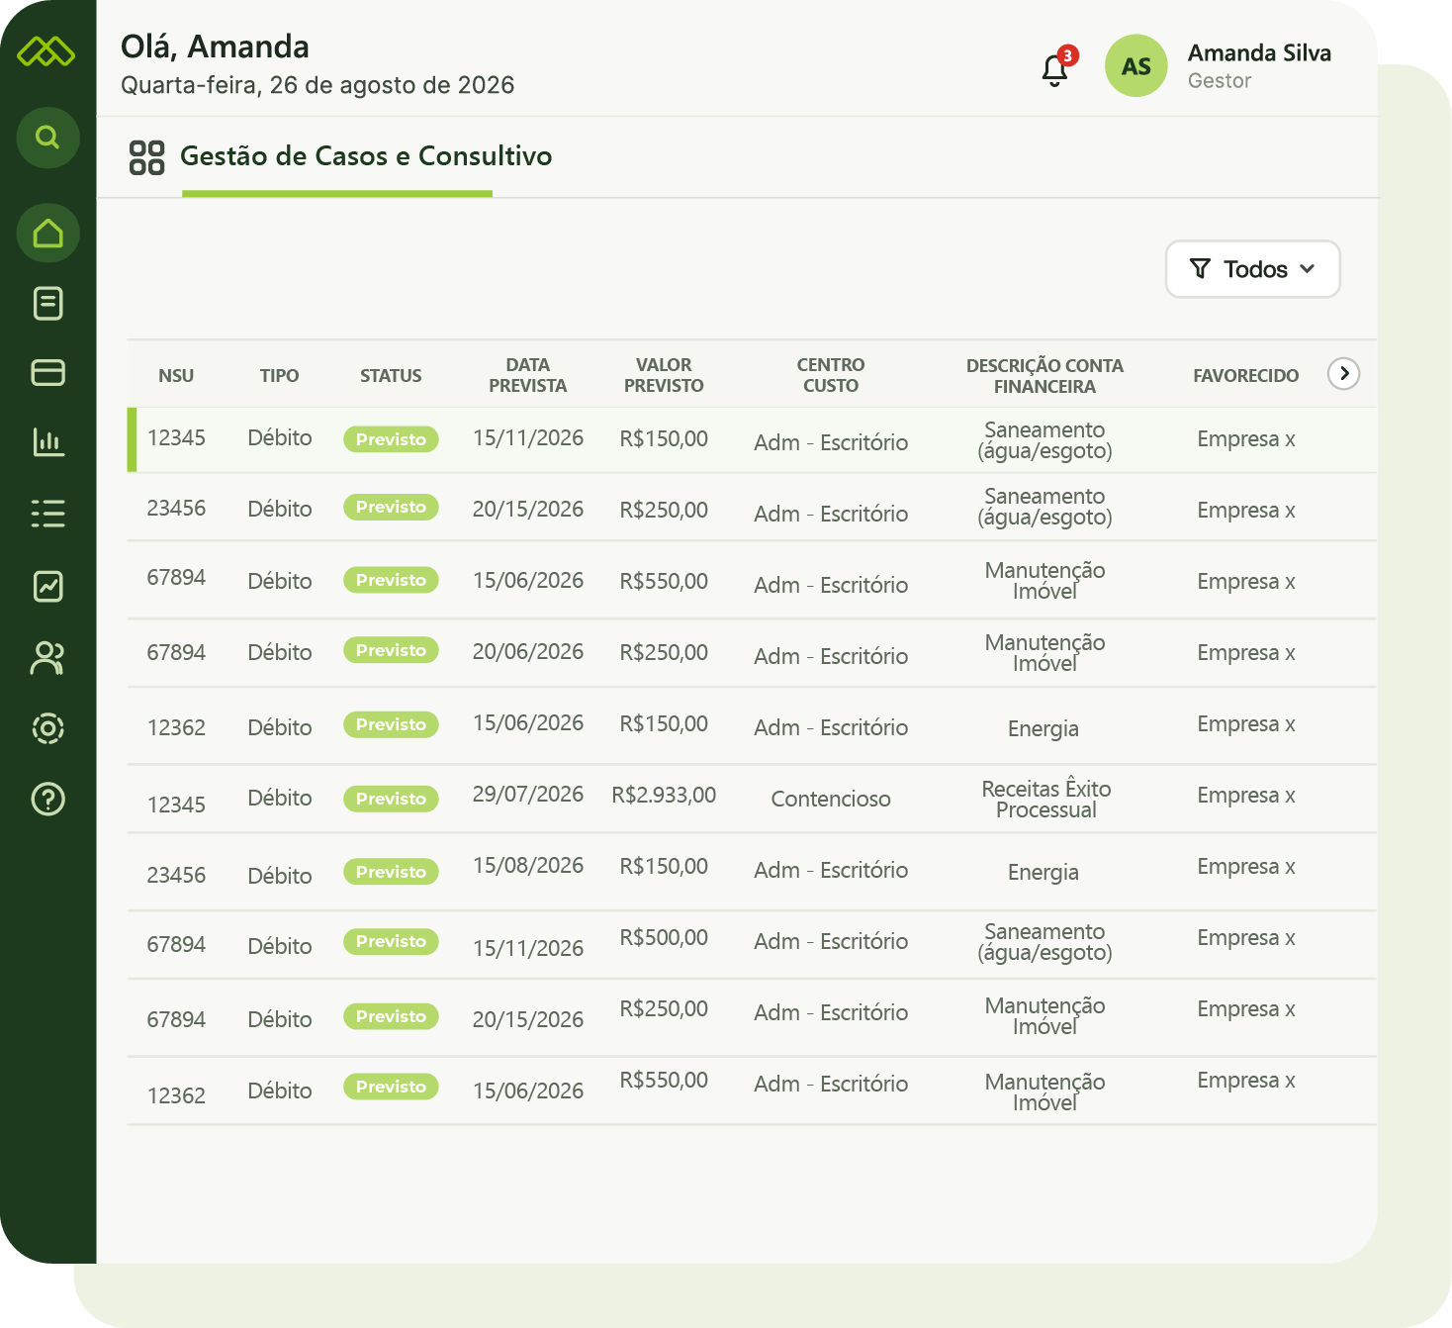Click the STATUS column header
This screenshot has height=1328, width=1452.
click(391, 376)
